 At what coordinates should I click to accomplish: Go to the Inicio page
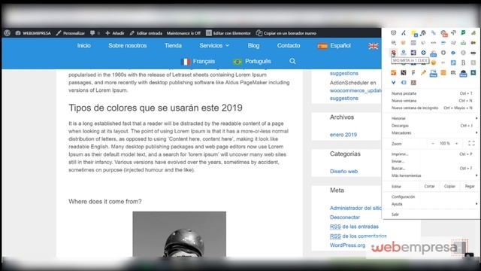[x=83, y=45]
